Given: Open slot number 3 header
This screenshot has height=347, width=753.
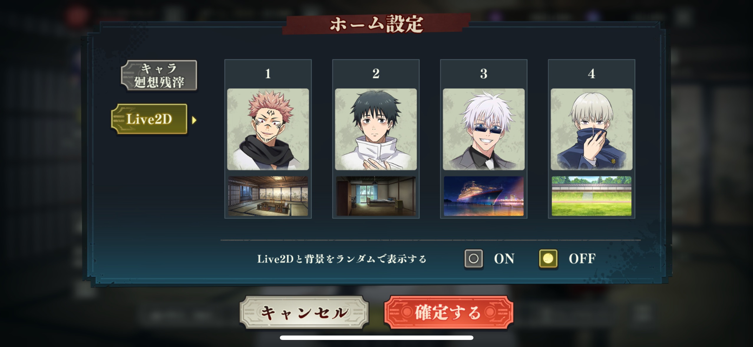Looking at the screenshot, I should [483, 74].
